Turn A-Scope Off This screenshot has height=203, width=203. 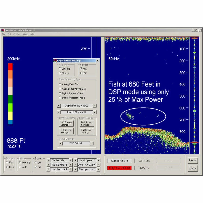point(81,73)
